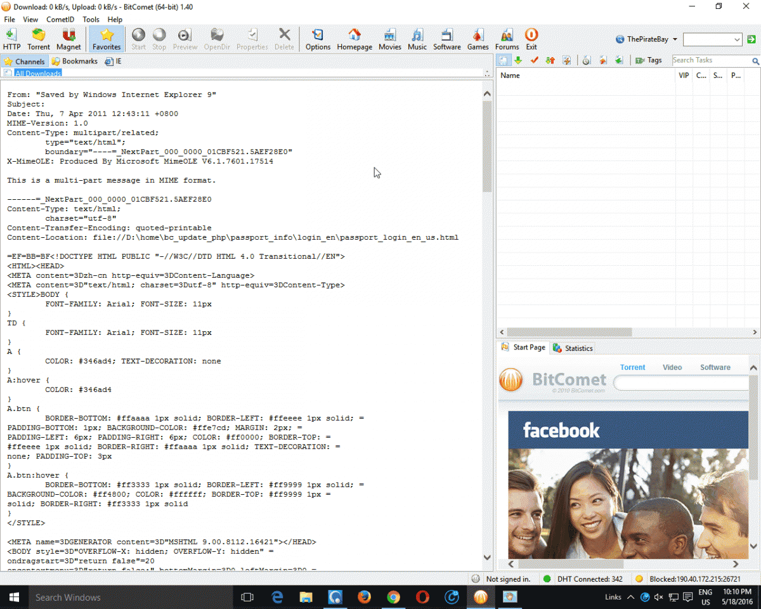Click the green arrow page icon
The image size is (761, 609).
click(619, 60)
